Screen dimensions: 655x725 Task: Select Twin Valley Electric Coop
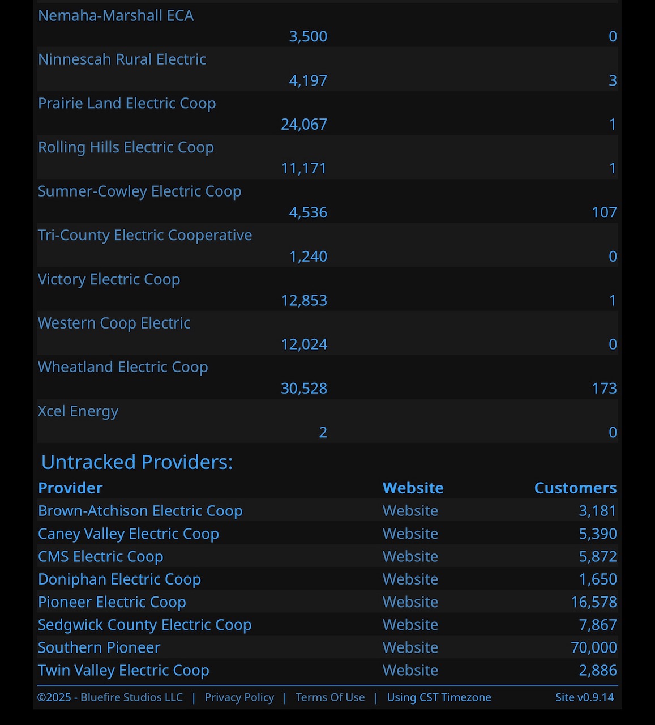pyautogui.click(x=123, y=671)
